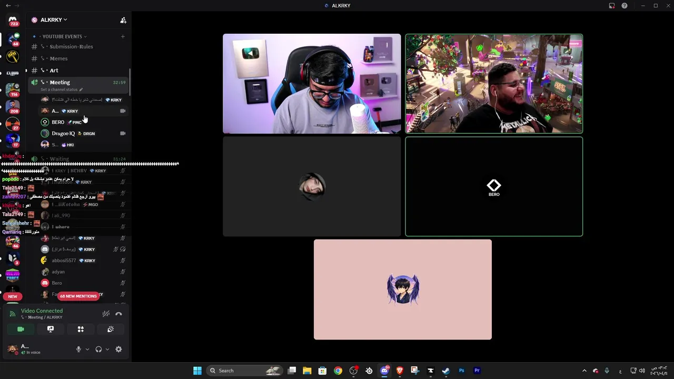
Task: Open the CLOUD server icon
Action: [x=13, y=73]
